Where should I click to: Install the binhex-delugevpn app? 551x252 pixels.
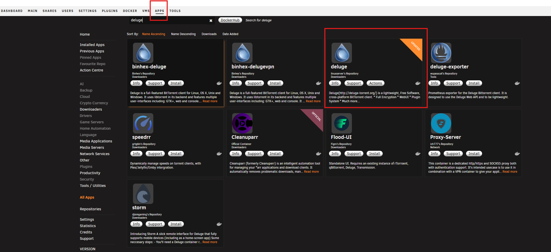[275, 83]
